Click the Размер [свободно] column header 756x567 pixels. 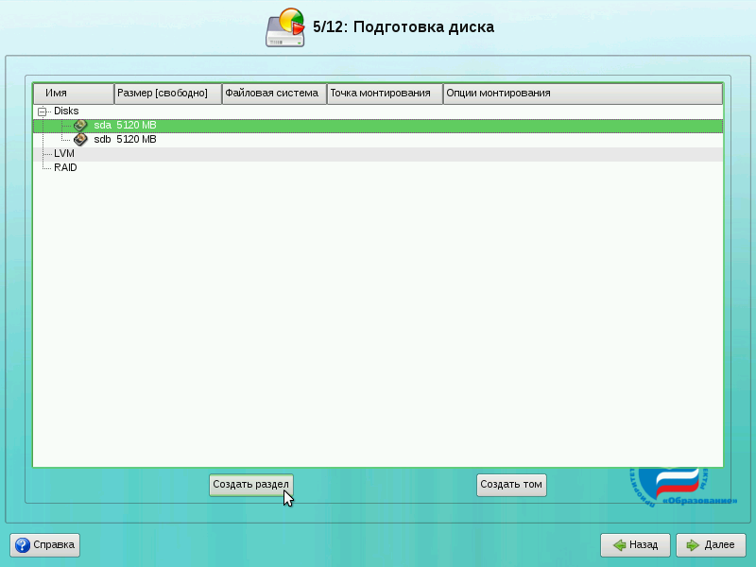pyautogui.click(x=167, y=94)
